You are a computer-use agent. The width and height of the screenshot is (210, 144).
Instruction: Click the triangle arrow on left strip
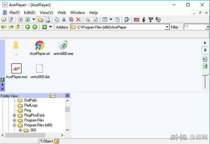2,85
